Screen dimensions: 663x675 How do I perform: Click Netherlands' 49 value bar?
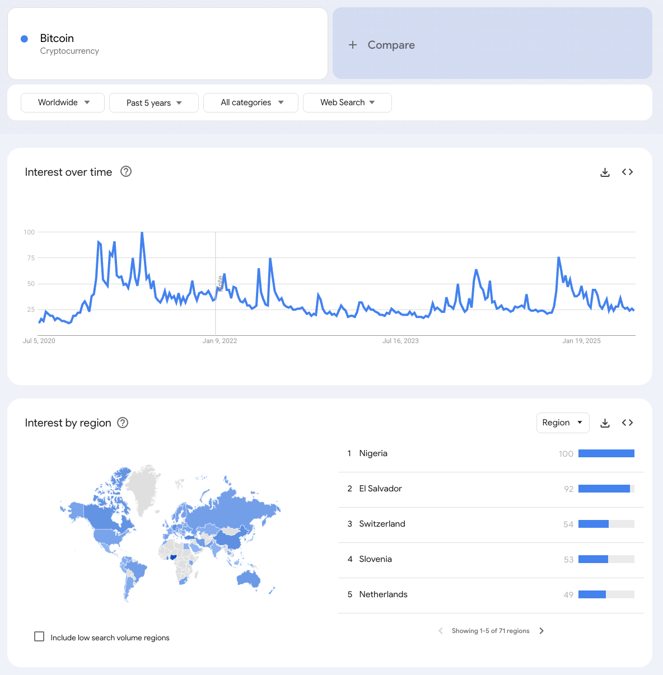click(606, 594)
